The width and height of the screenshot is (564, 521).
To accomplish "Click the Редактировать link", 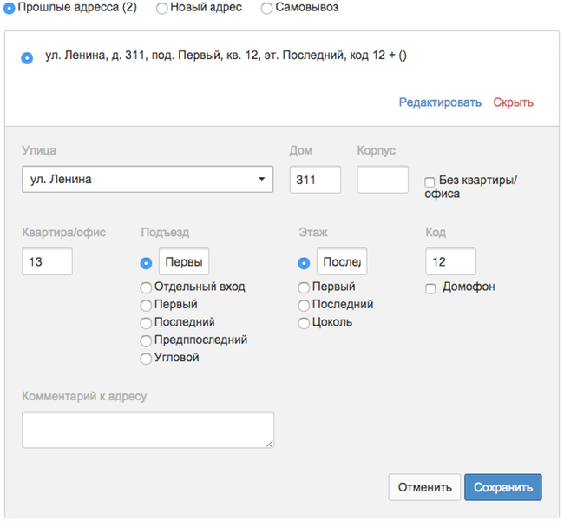I will tap(440, 102).
